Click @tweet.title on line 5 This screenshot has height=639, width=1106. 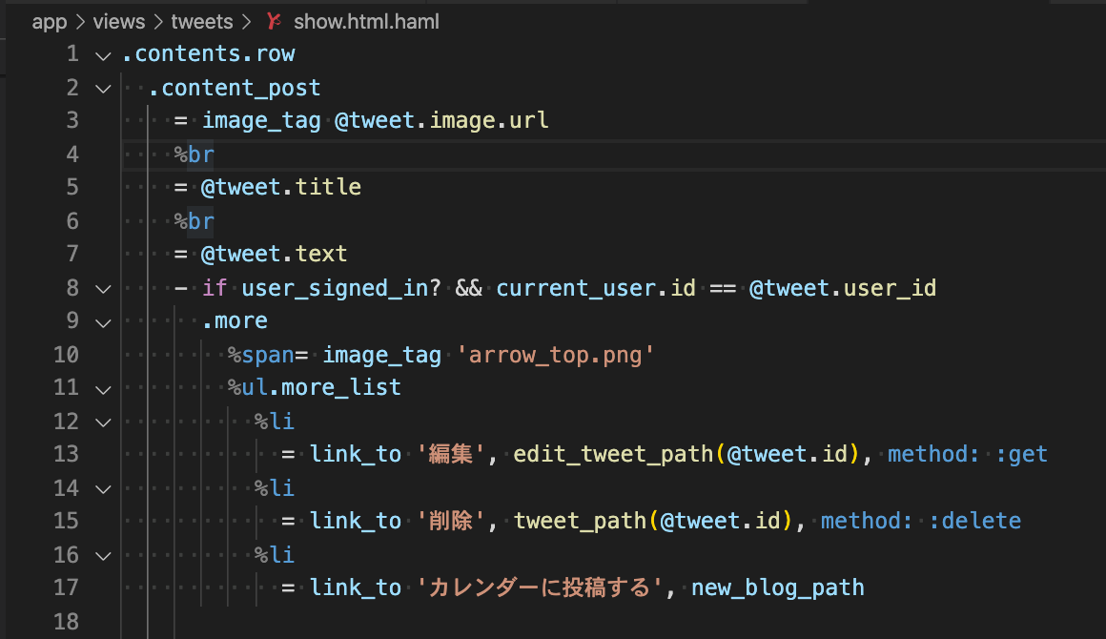click(x=281, y=188)
